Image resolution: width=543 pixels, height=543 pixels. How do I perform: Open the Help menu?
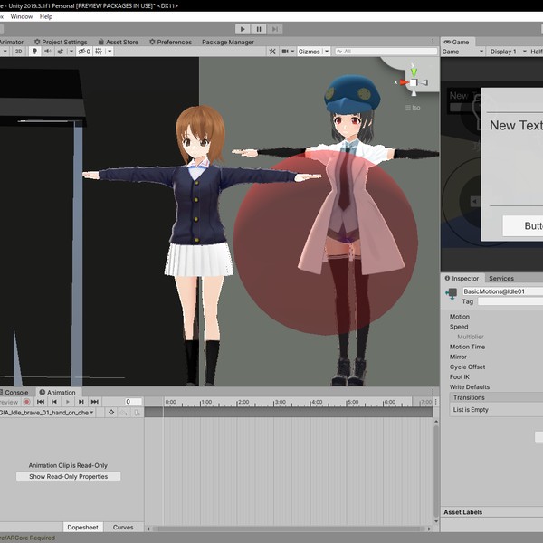point(46,16)
